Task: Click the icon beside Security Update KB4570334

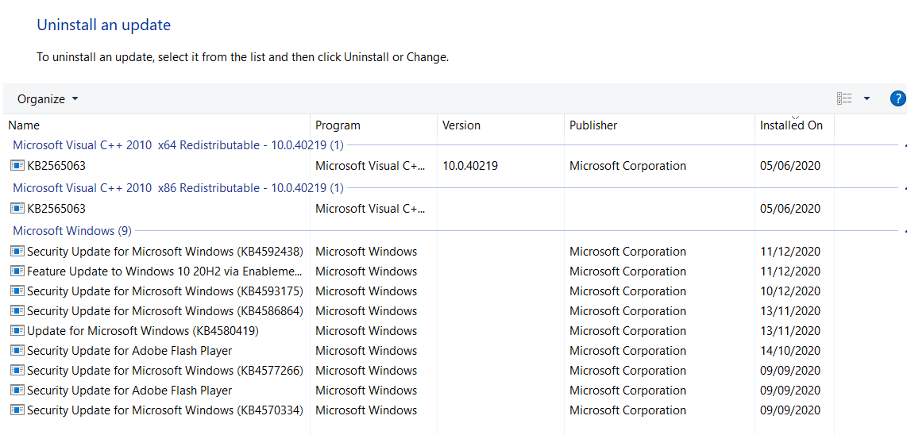Action: [x=17, y=410]
